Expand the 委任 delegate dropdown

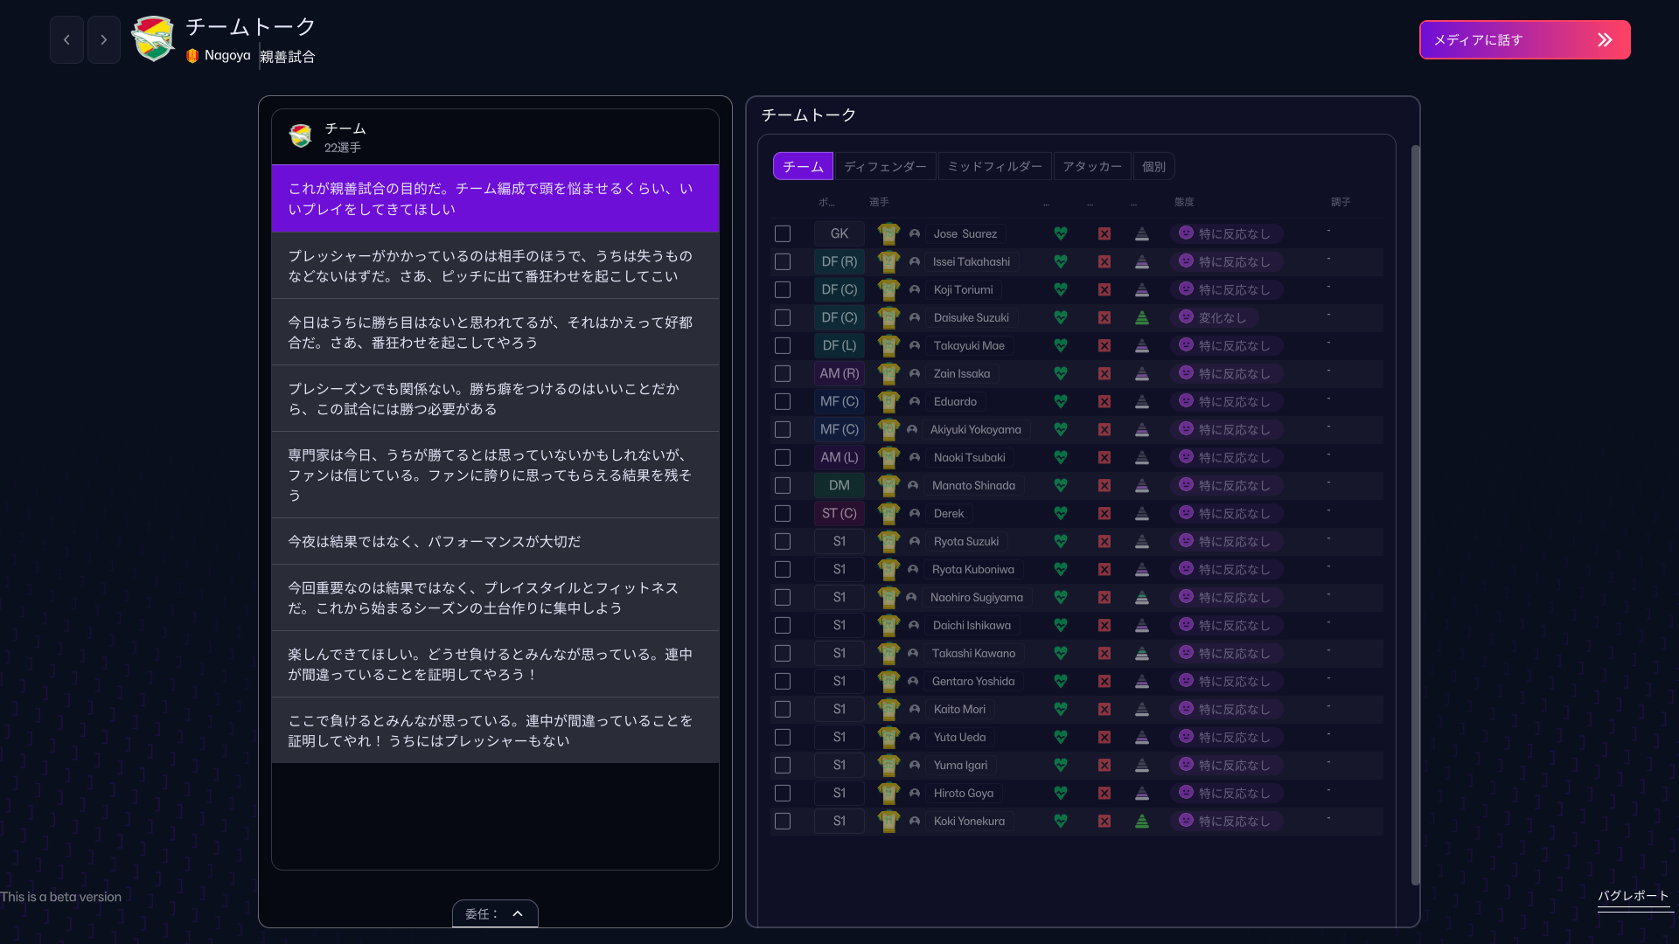[x=495, y=913]
